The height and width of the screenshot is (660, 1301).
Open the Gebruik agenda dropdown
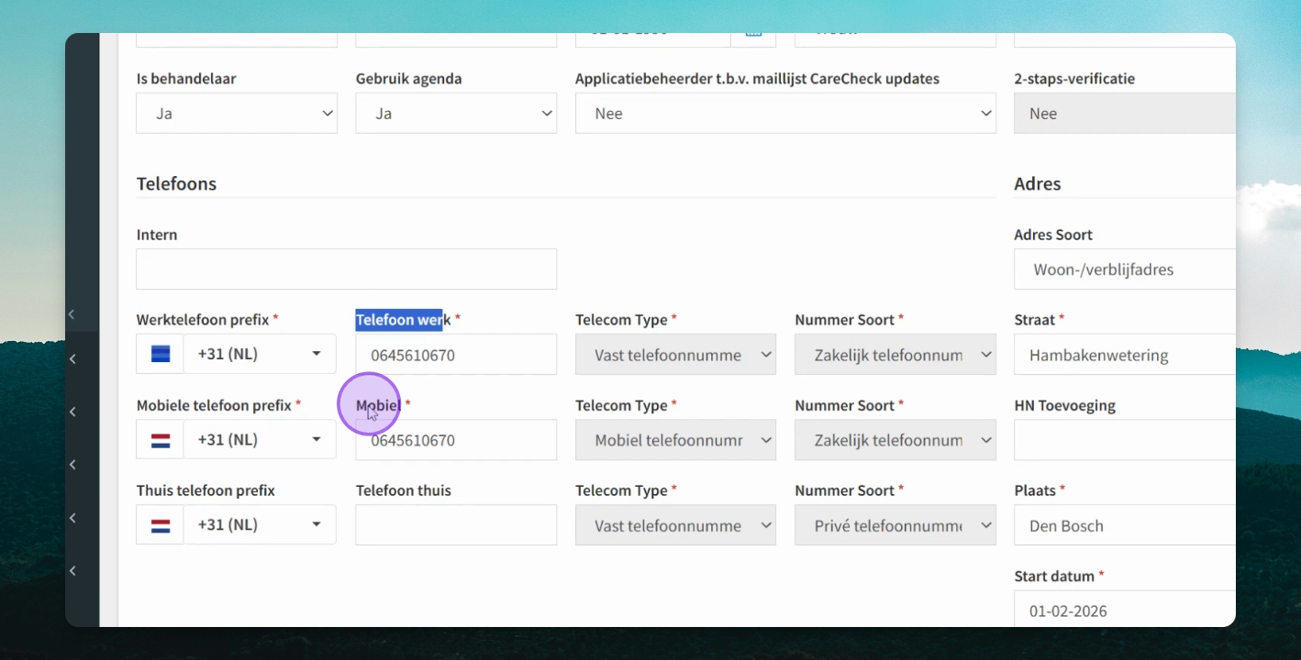pyautogui.click(x=456, y=114)
